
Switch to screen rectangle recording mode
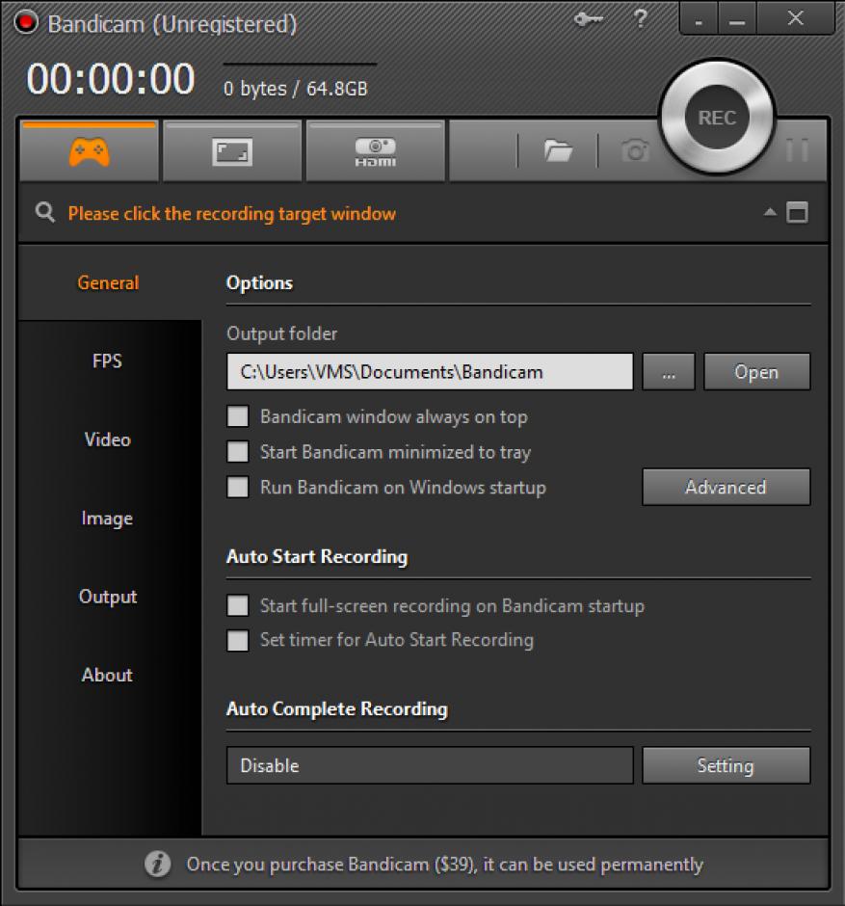pyautogui.click(x=231, y=151)
